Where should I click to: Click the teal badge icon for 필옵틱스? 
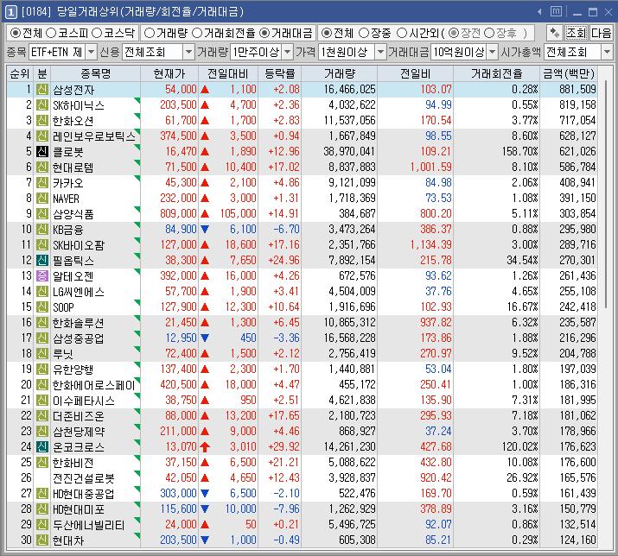click(42, 260)
